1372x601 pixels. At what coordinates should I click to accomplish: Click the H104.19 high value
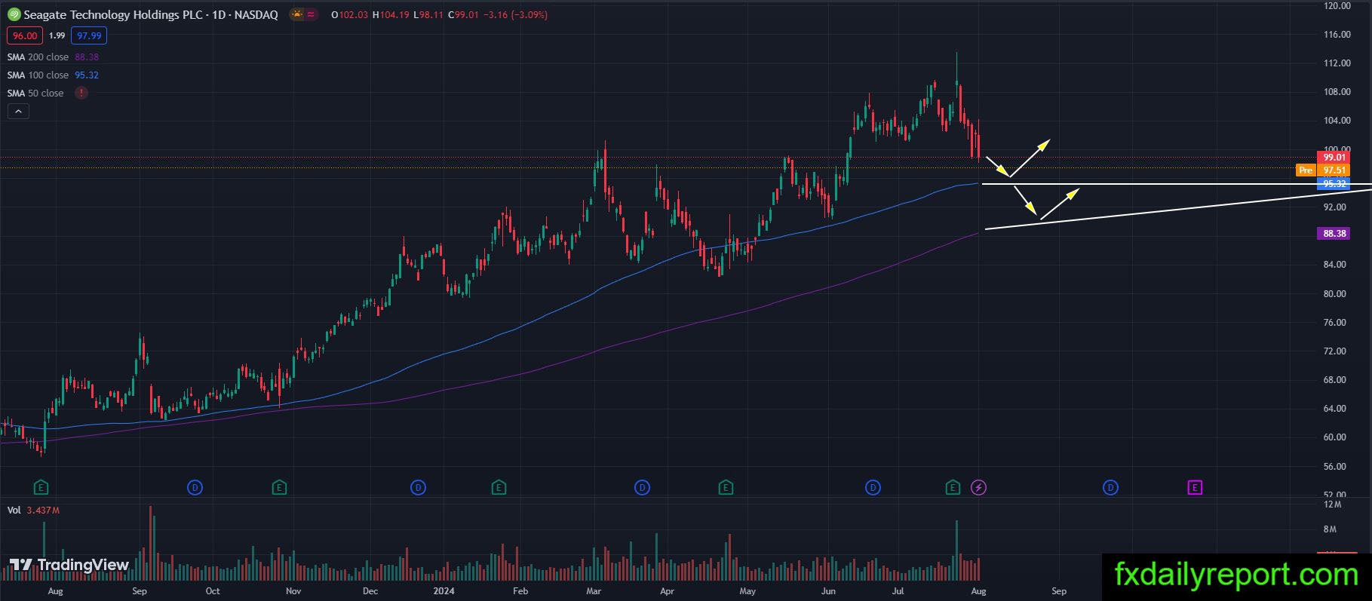pyautogui.click(x=391, y=14)
